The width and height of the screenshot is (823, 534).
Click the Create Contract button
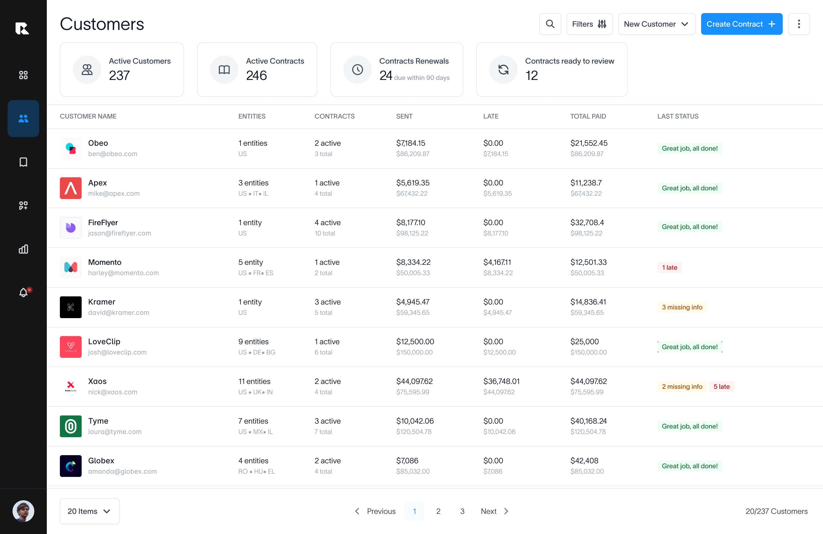pyautogui.click(x=741, y=24)
